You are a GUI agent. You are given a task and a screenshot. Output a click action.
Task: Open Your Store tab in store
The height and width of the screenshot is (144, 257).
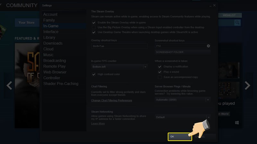[x=26, y=22]
